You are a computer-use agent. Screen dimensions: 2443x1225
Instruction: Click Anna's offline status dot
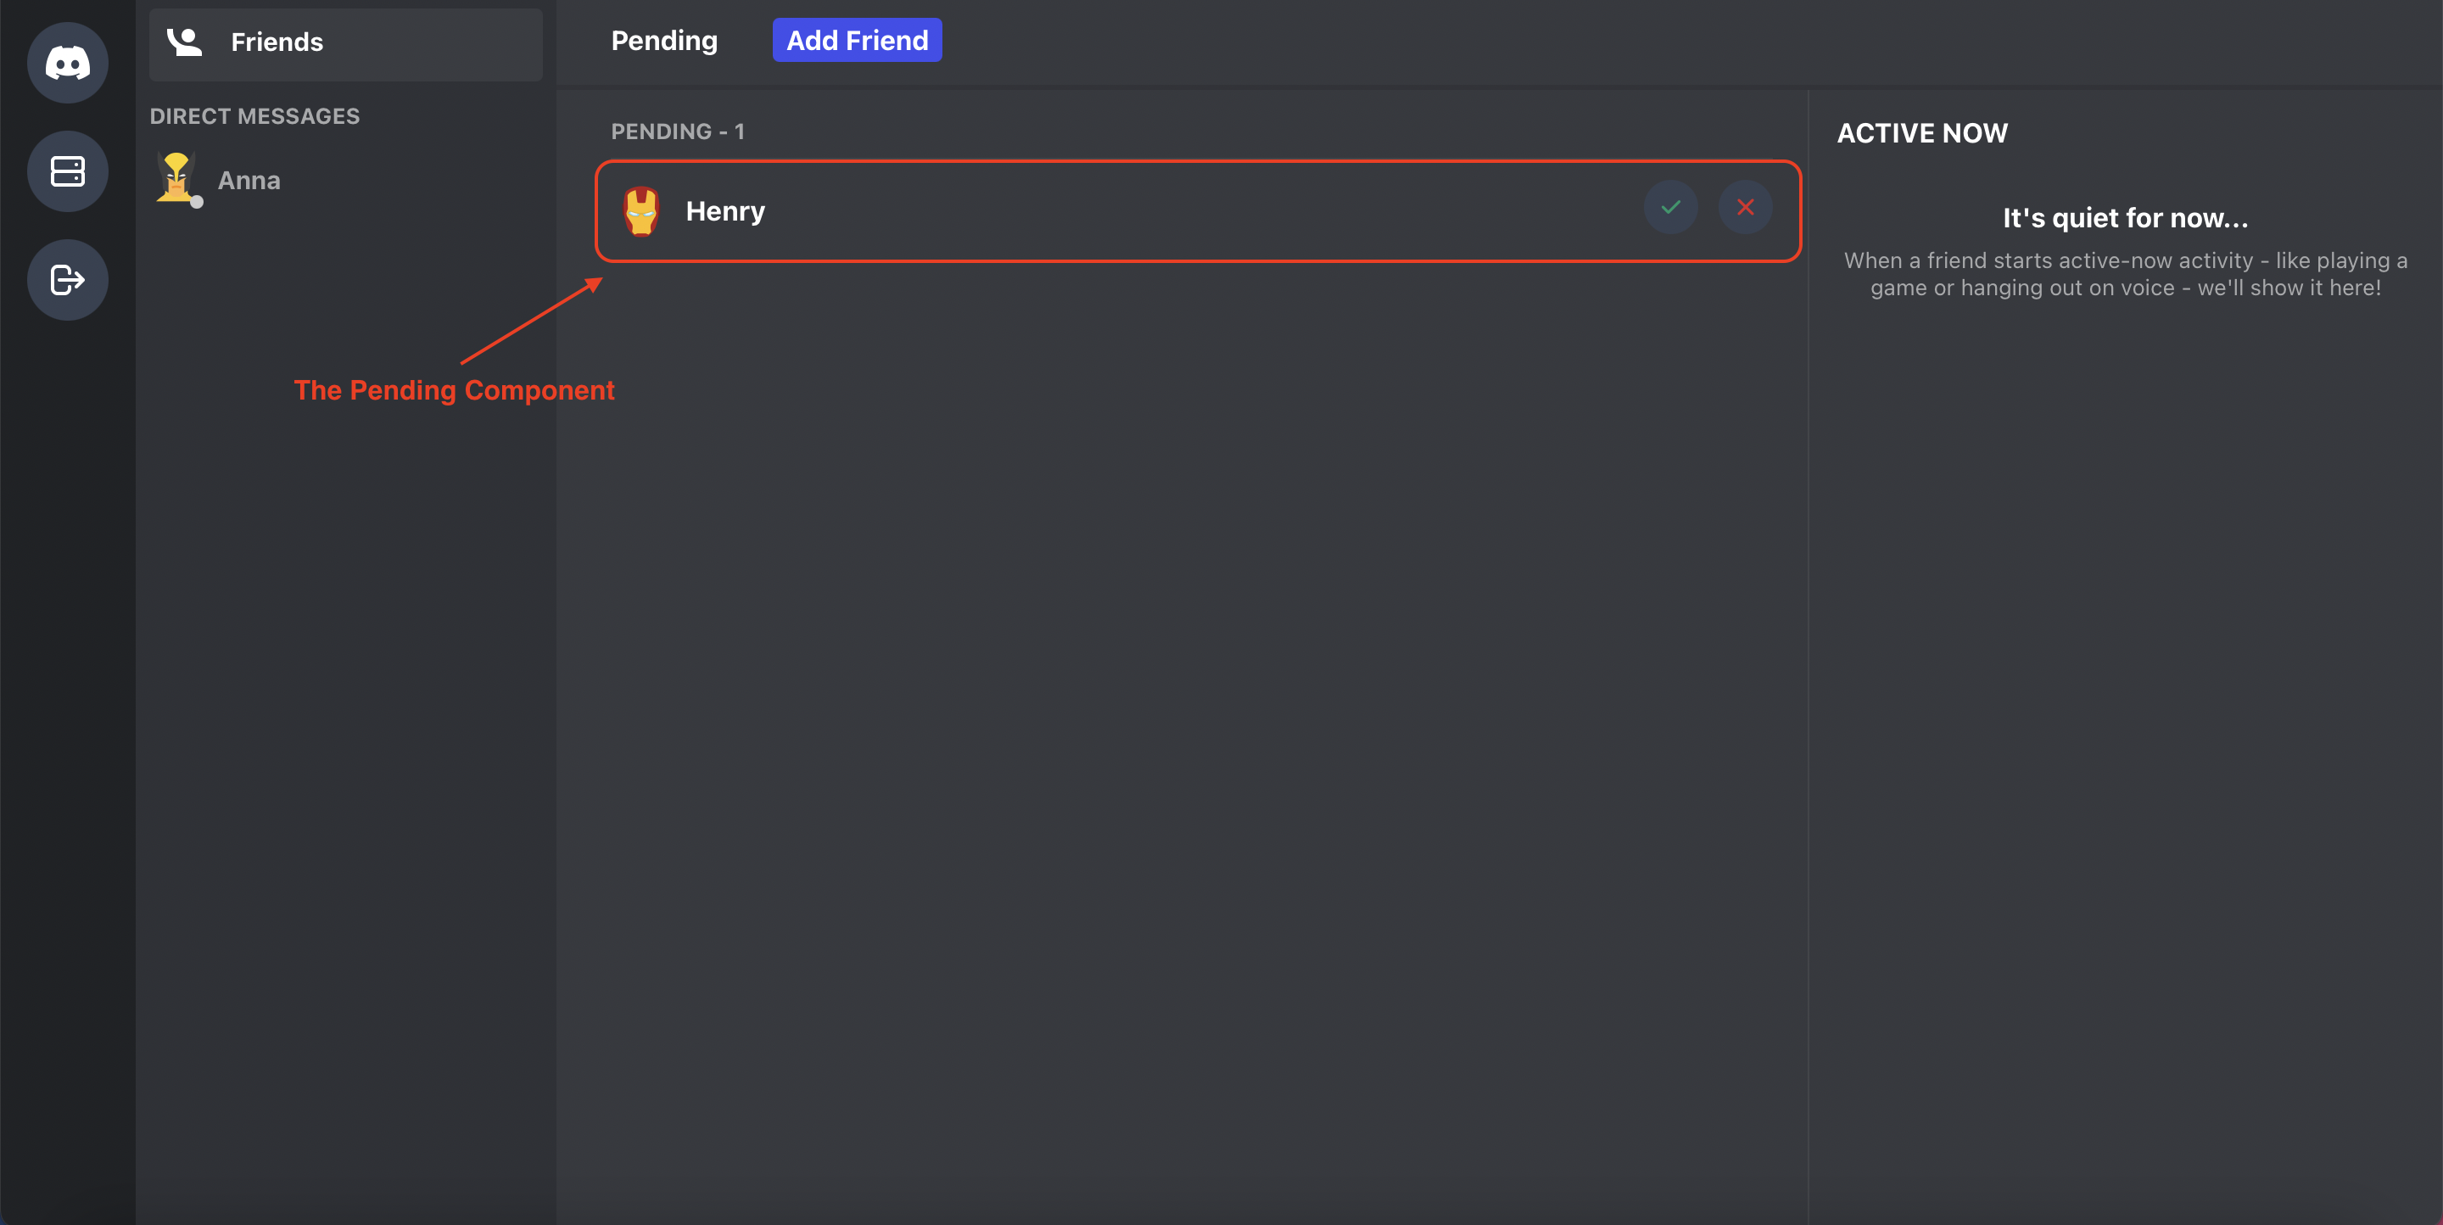196,202
